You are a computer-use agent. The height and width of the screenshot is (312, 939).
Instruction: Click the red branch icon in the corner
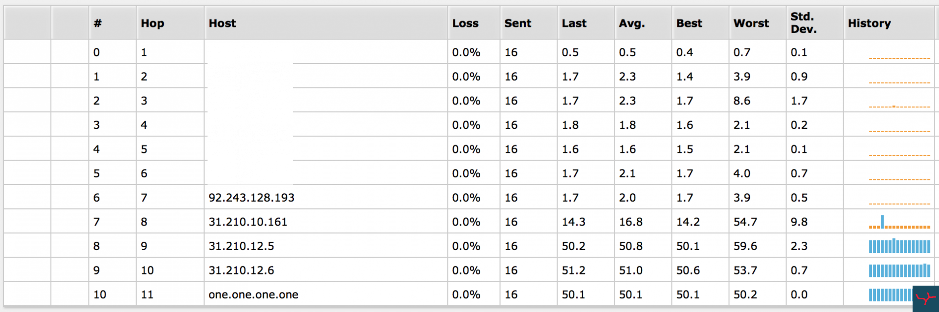click(x=925, y=298)
